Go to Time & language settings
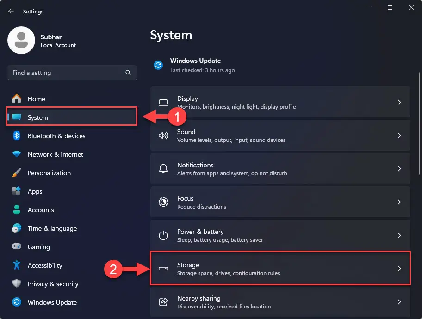 [x=72, y=228]
